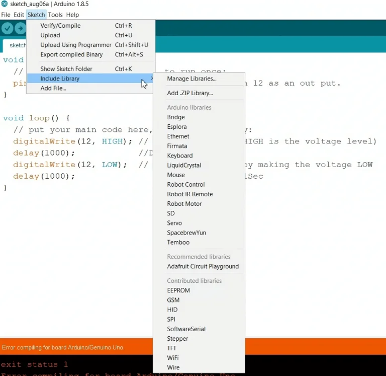Include the Robot Motor library

[x=199, y=203]
